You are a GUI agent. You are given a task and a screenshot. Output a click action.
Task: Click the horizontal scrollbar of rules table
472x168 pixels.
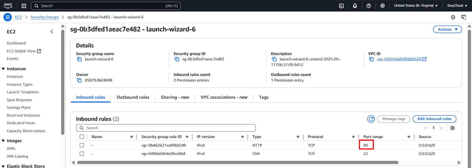point(237,162)
